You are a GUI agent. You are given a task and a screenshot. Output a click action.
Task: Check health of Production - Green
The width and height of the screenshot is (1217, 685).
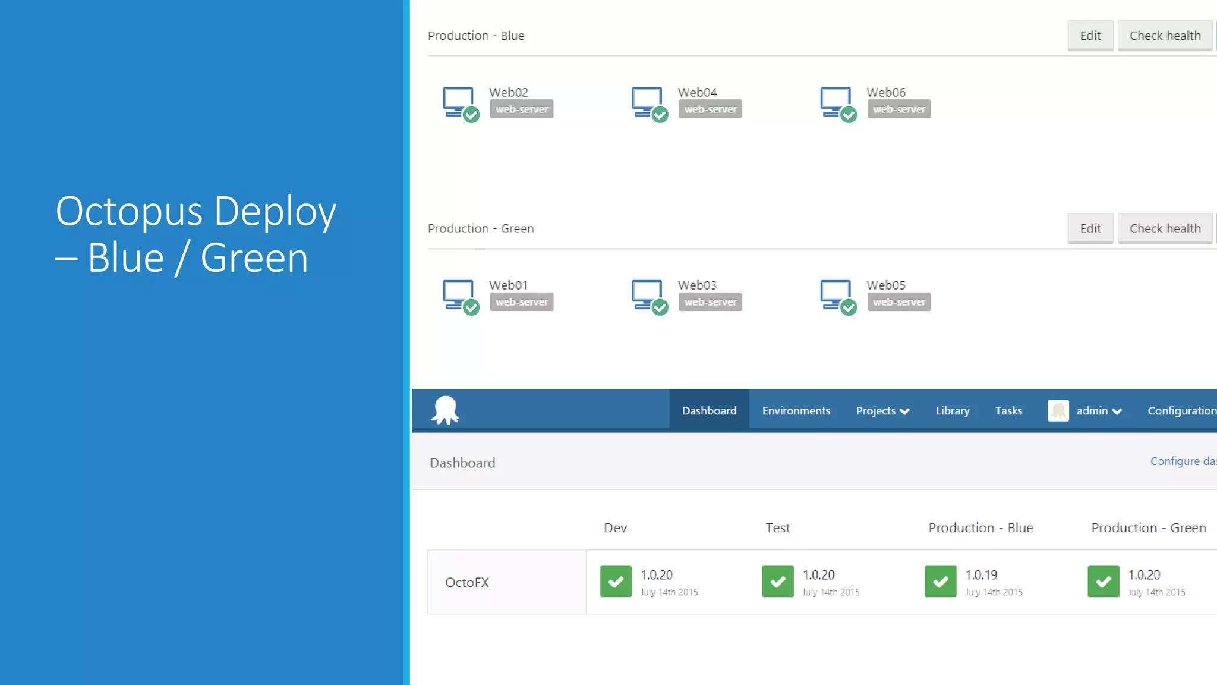point(1165,228)
